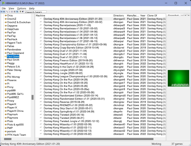The image size is (191, 146).
Task: Toggle the folder list toolbar icon
Action: [1, 12]
